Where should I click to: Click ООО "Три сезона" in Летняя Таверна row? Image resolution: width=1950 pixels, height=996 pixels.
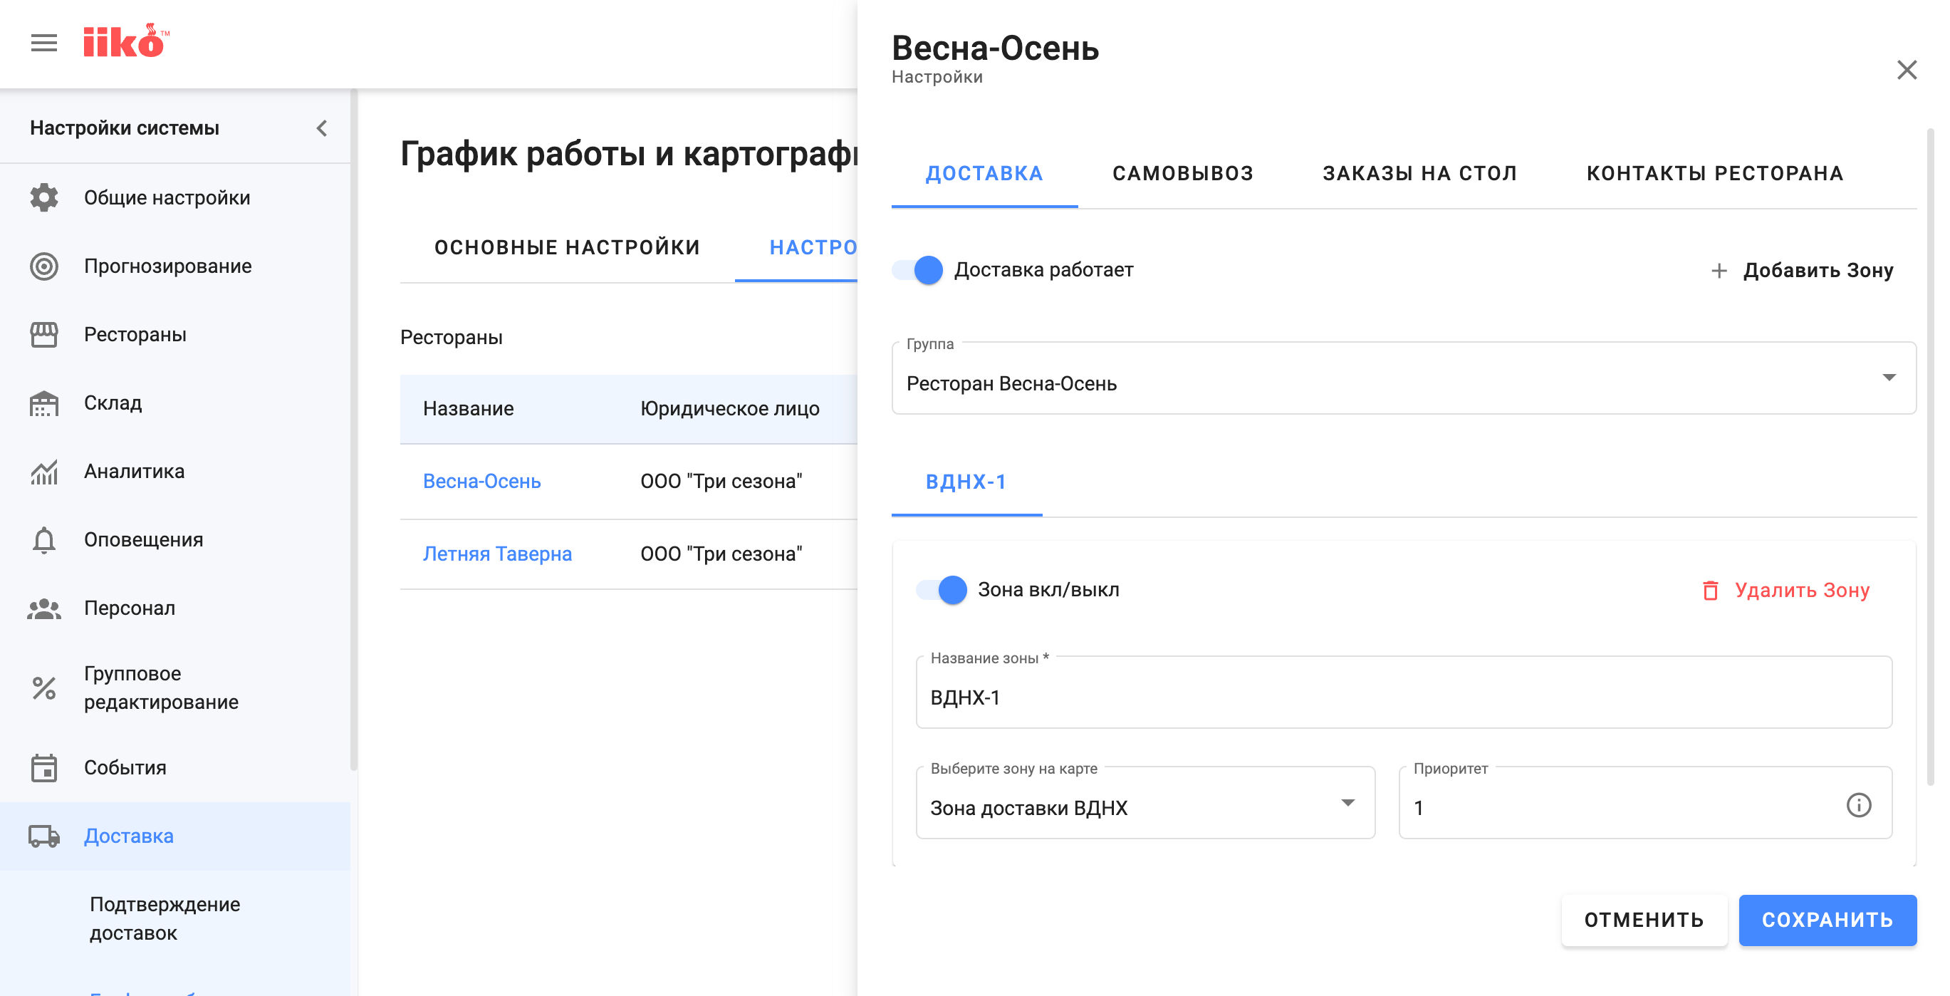pos(721,554)
